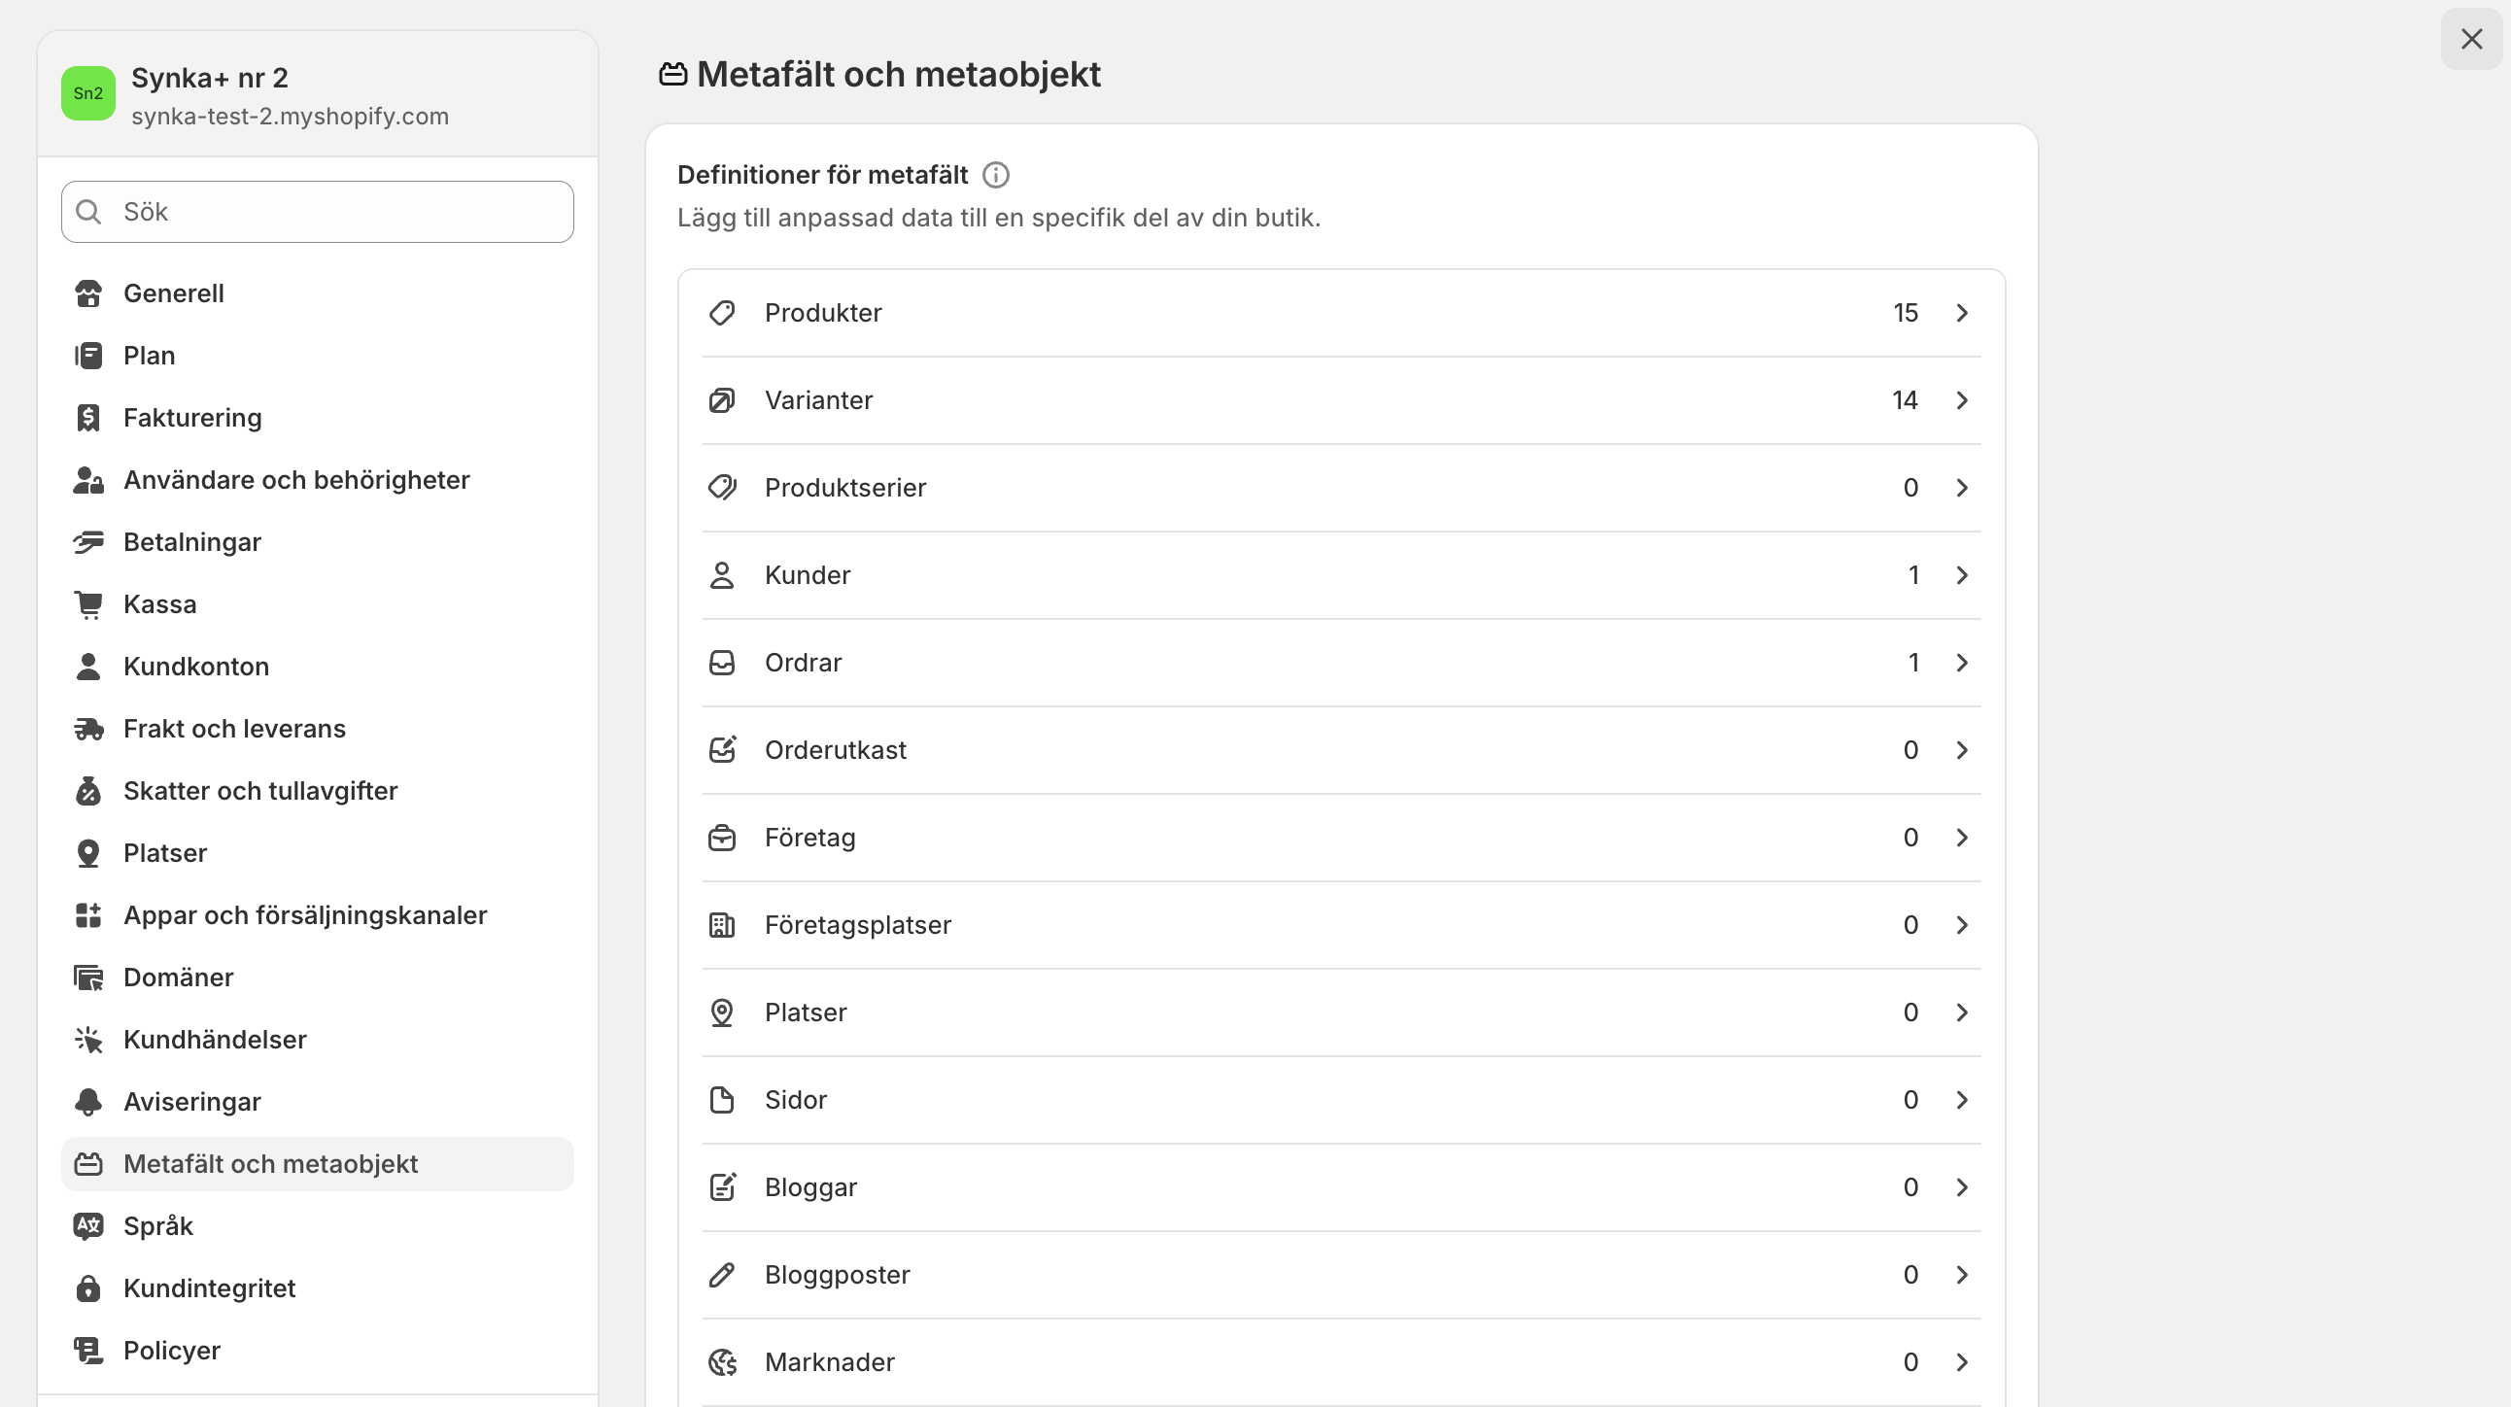The image size is (2511, 1407).
Task: Expand the Sidor row chevron
Action: click(1962, 1100)
